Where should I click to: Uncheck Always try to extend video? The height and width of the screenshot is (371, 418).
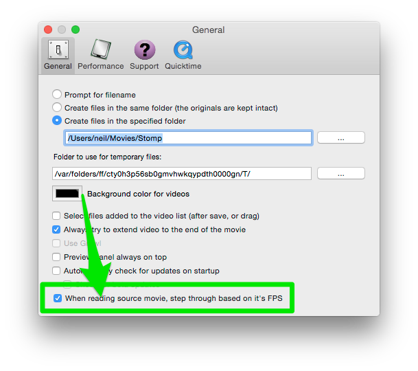pos(56,229)
